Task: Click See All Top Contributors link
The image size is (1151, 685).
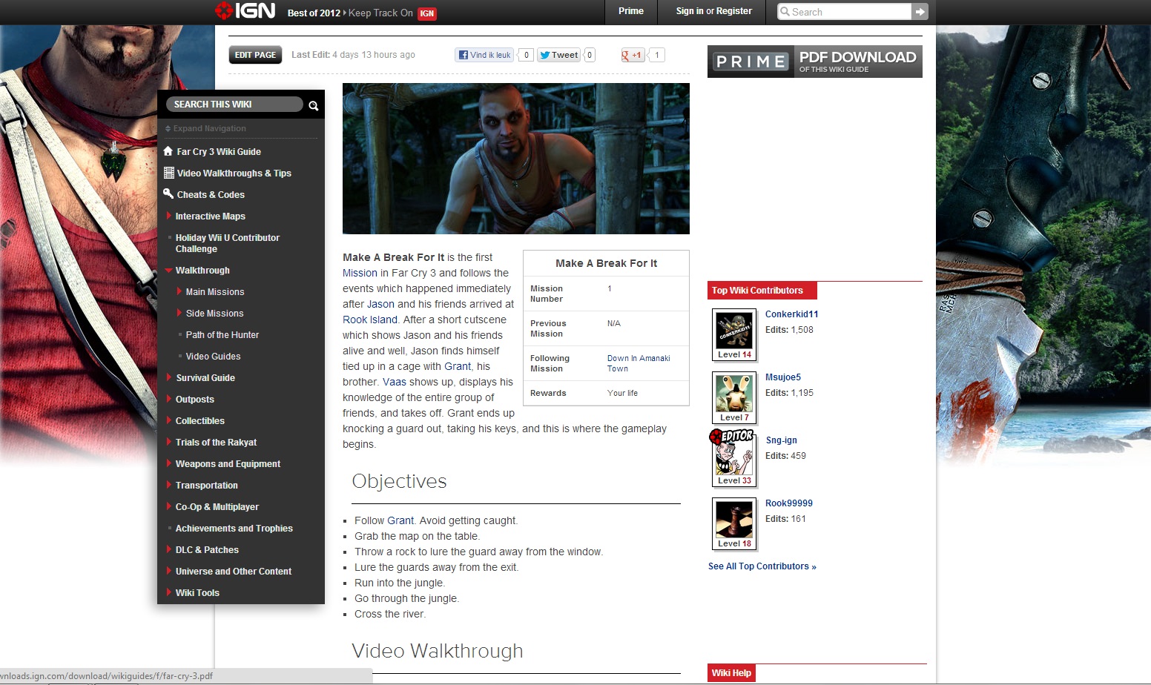Action: coord(762,566)
